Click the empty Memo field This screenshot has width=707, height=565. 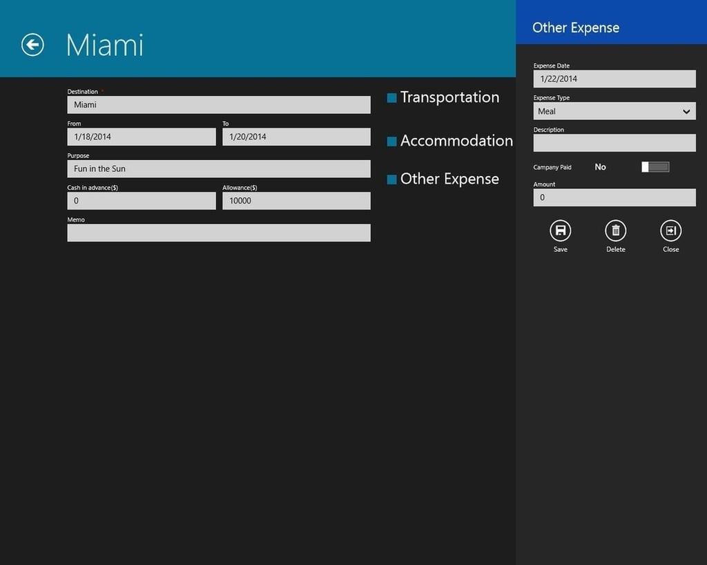[219, 232]
